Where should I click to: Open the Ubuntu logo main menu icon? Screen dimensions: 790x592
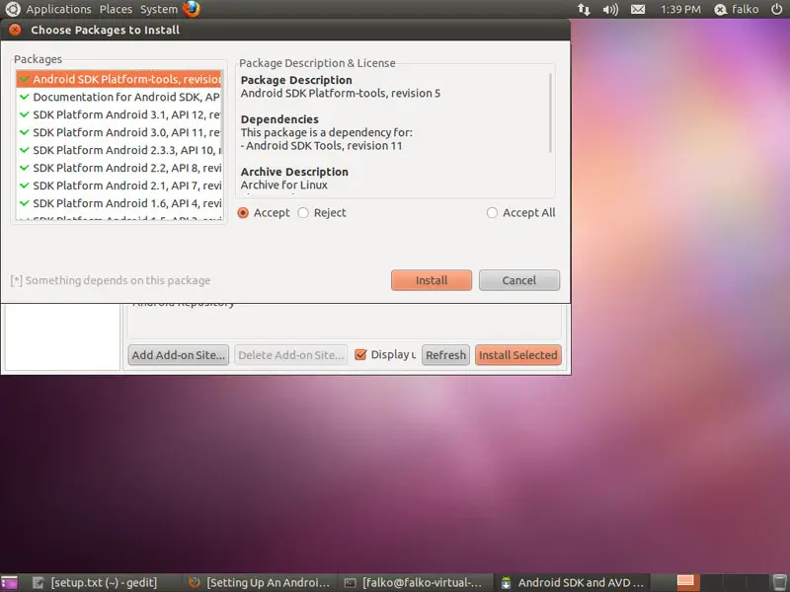[x=12, y=9]
